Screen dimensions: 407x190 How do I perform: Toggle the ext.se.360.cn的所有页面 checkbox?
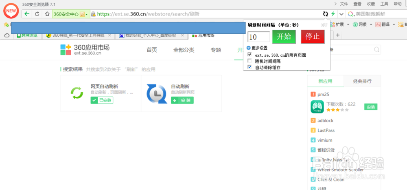250,55
